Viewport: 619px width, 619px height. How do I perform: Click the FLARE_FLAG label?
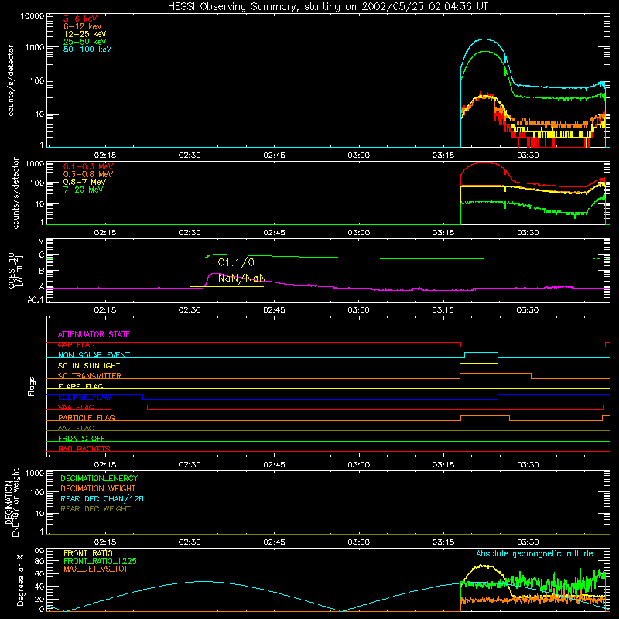80,386
